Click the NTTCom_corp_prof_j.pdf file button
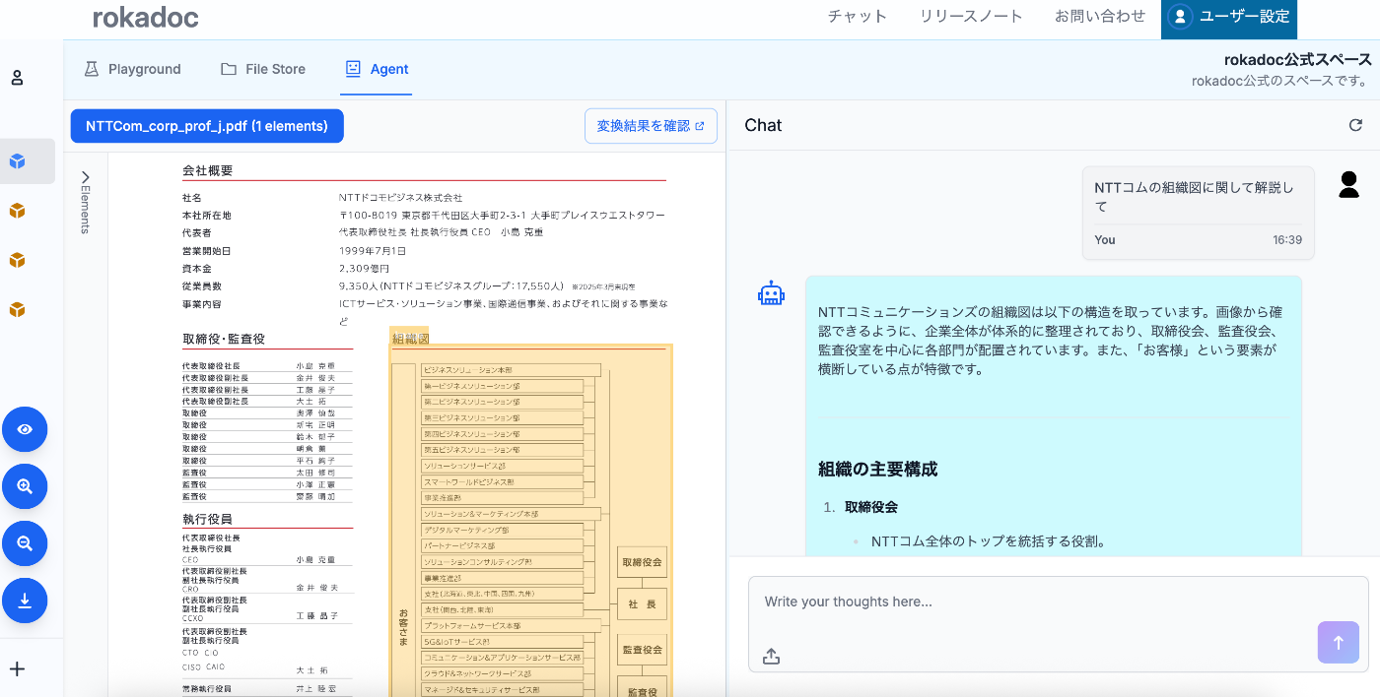 [207, 126]
